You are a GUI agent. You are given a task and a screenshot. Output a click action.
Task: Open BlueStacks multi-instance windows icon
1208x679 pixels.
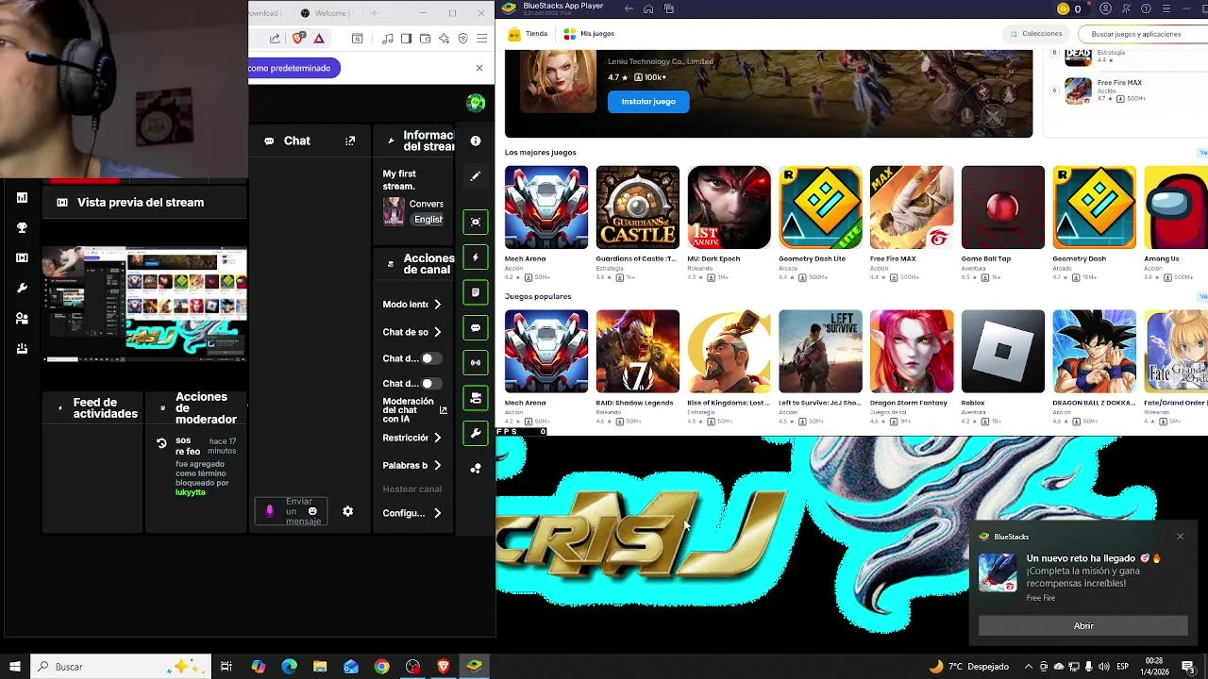click(x=669, y=8)
